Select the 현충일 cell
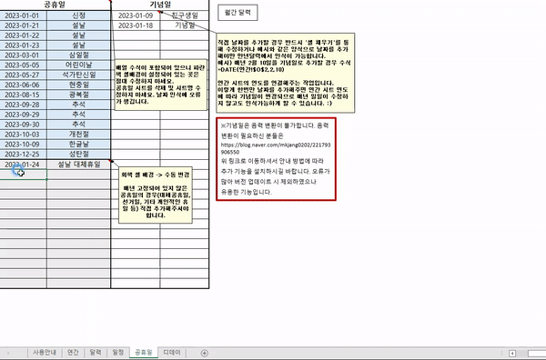 [78, 85]
